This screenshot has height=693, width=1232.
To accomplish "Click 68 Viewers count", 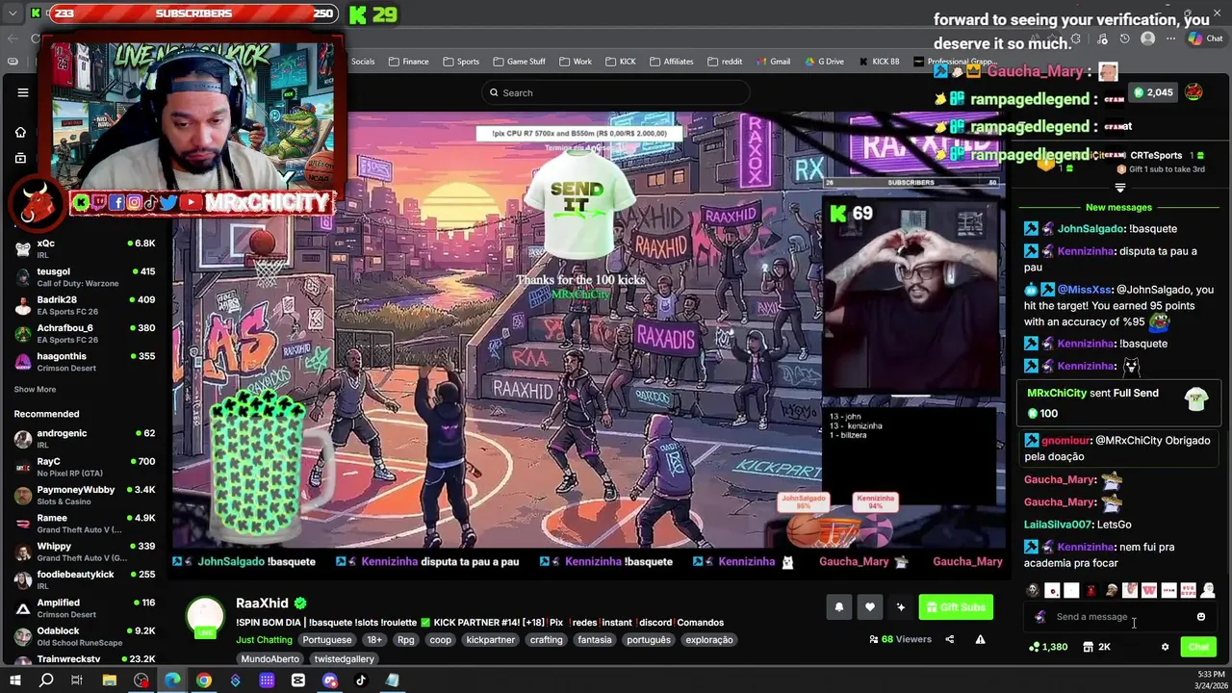I will click(x=900, y=639).
